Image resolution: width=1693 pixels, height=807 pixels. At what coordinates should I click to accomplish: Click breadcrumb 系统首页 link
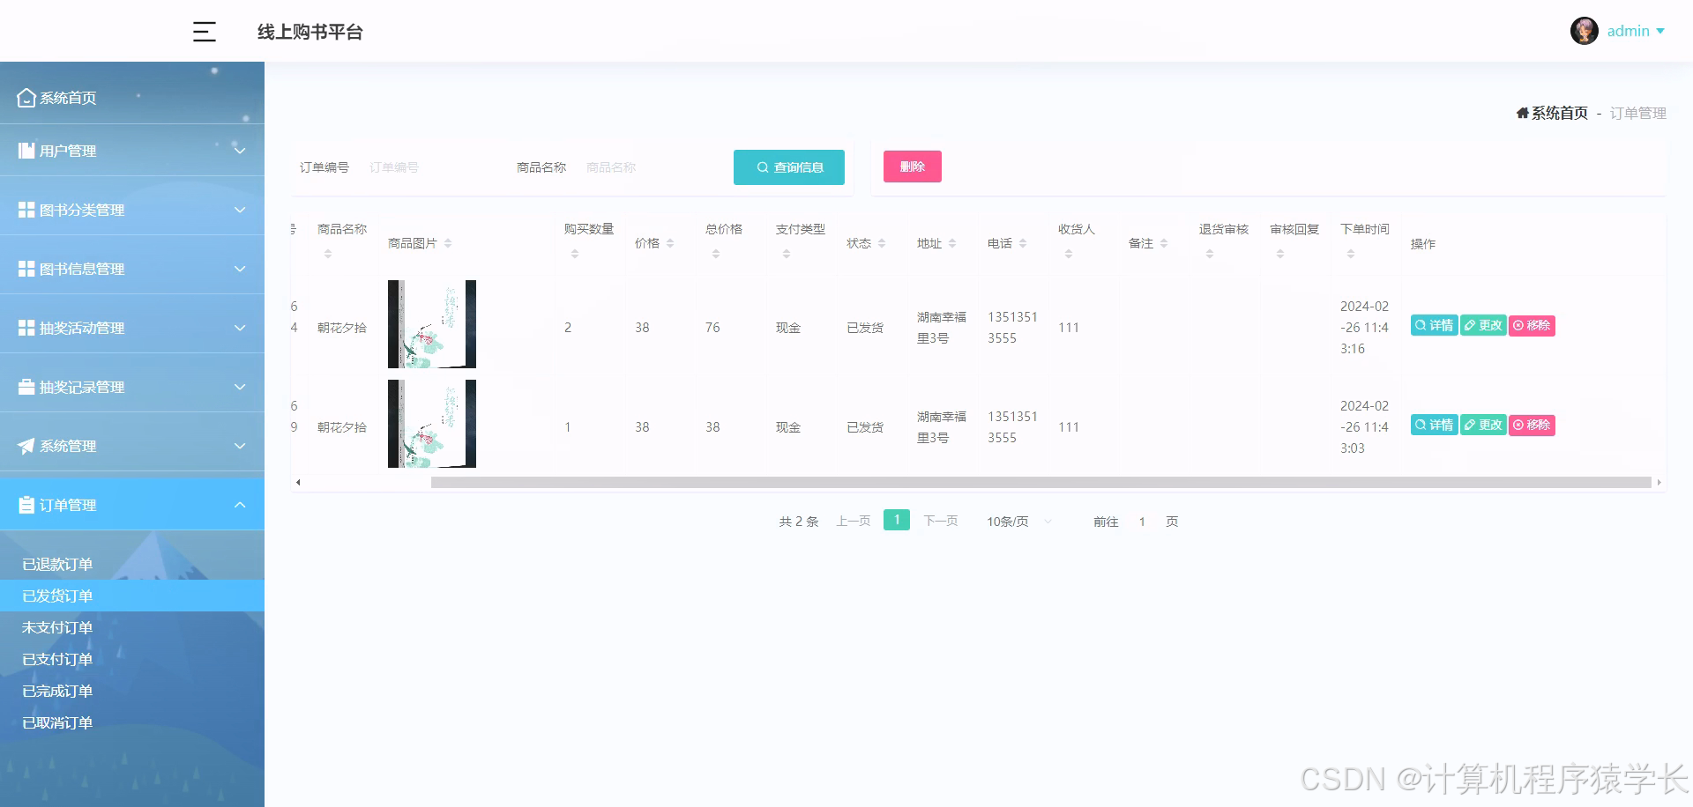(1559, 113)
